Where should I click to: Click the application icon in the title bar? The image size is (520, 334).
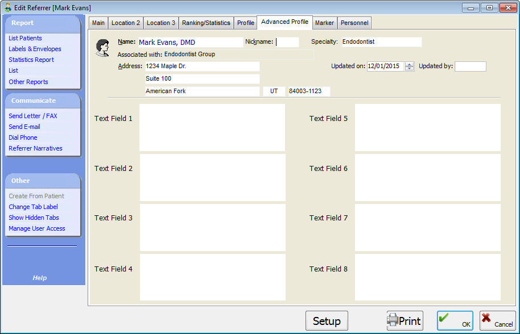pyautogui.click(x=7, y=8)
